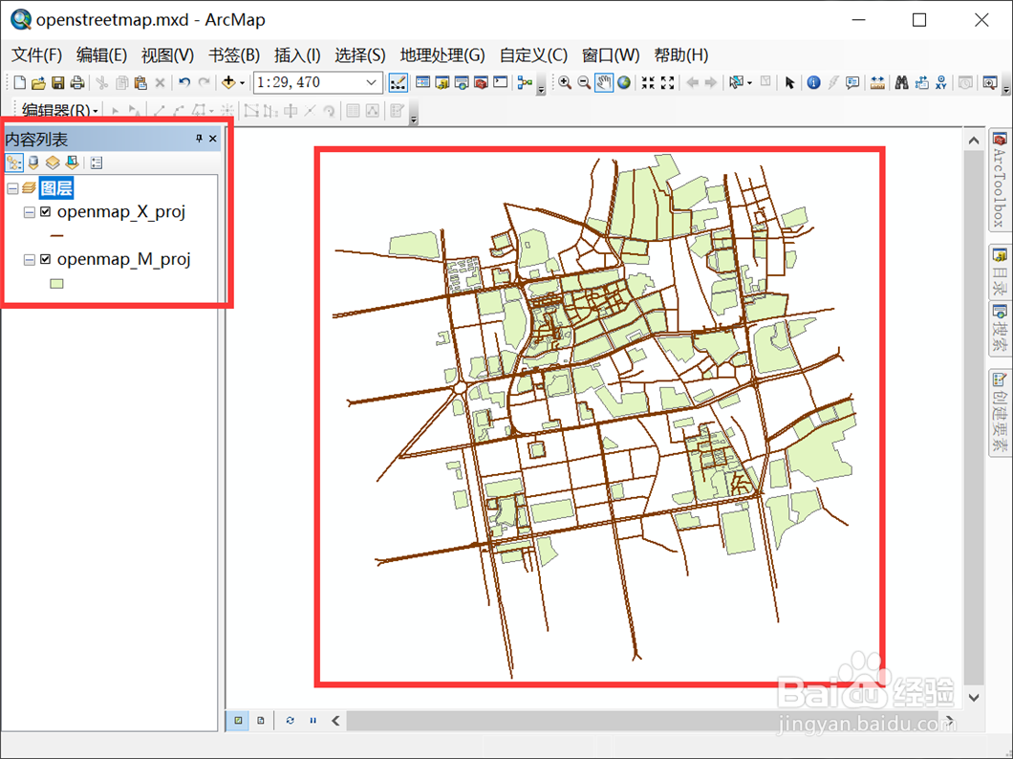This screenshot has height=759, width=1013.
Task: List layers by source
Action: 33,163
